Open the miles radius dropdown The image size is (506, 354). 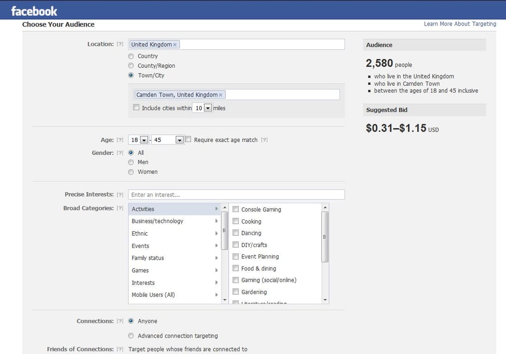(208, 108)
